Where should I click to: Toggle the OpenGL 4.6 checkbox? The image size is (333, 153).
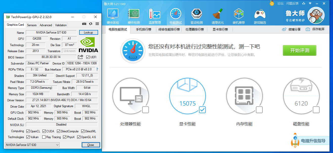(x=79, y=137)
